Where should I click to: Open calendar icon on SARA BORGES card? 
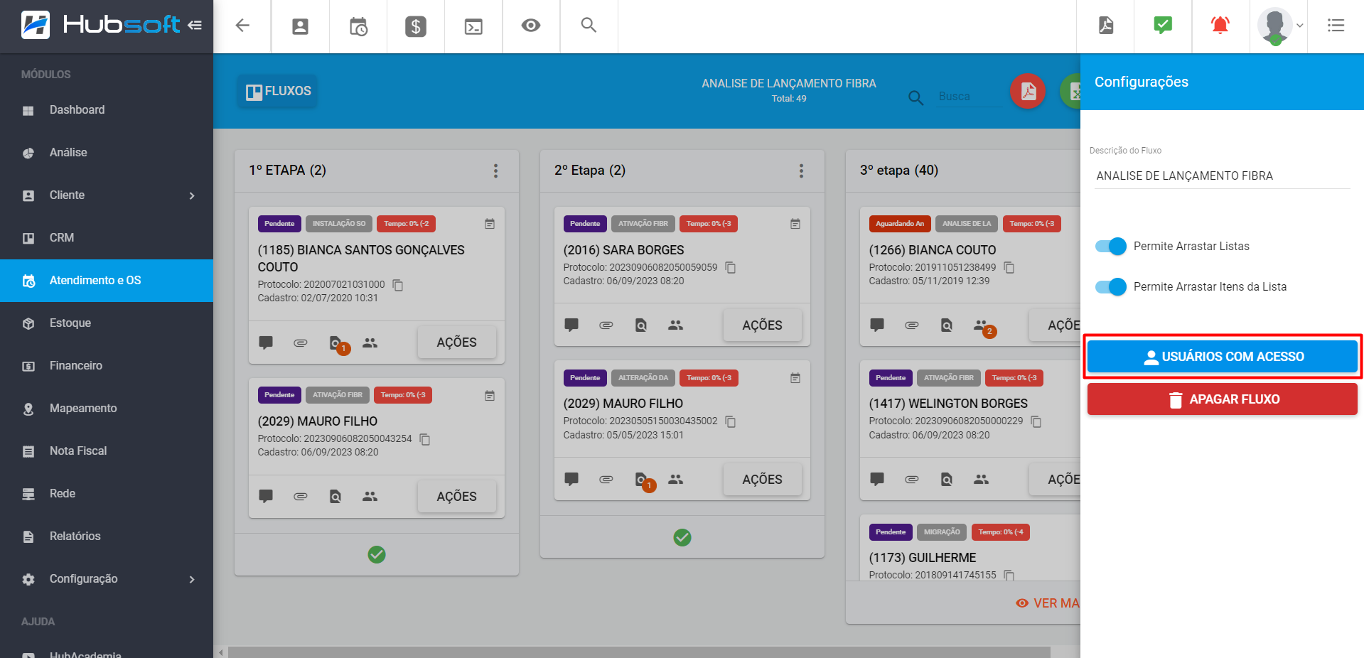tap(795, 224)
